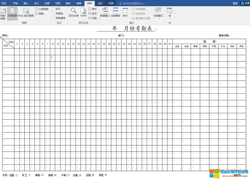Enable Navigation Pane checkbox (导航窗格)
250x180 pixels.
(x=54, y=18)
